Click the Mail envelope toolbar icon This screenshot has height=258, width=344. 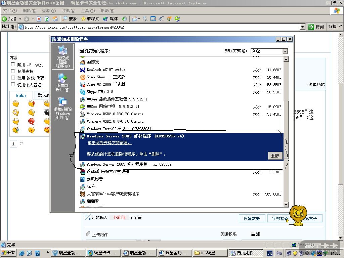click(x=134, y=19)
